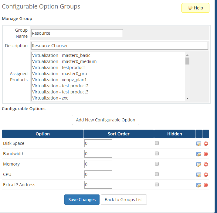This screenshot has height=213, width=217.
Task: Check the Hidden box for Extra IP Address
Action: [x=157, y=184]
